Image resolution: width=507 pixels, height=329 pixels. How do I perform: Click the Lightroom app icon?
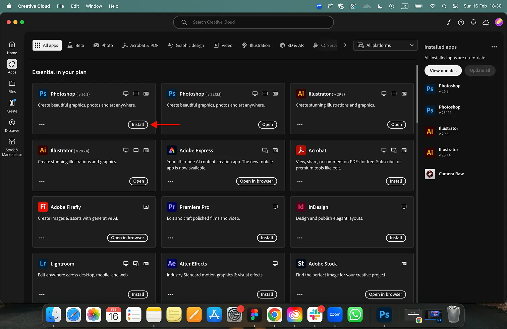point(43,264)
